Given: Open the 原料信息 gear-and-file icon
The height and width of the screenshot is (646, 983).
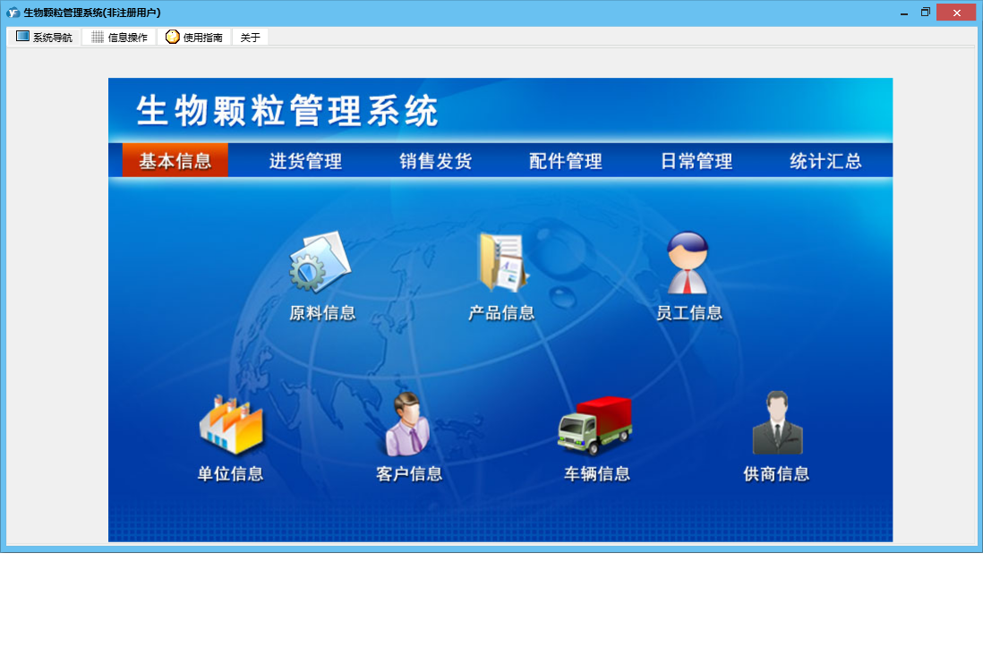Looking at the screenshot, I should click(x=320, y=262).
